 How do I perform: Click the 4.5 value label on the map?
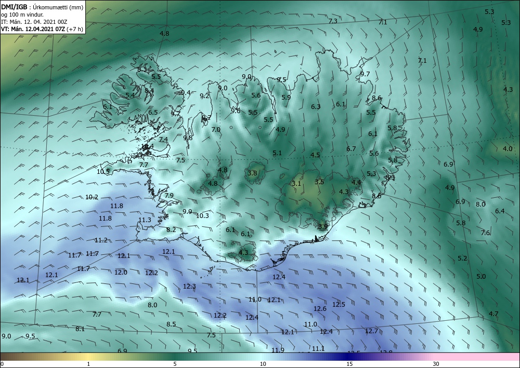pyautogui.click(x=315, y=155)
